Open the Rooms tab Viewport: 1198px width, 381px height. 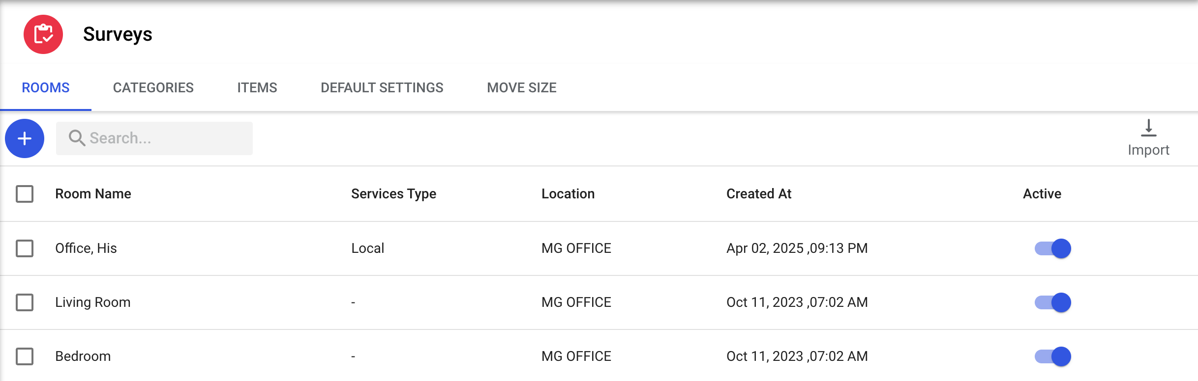pyautogui.click(x=46, y=87)
